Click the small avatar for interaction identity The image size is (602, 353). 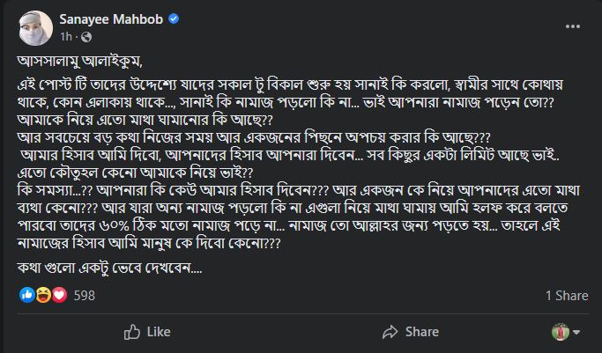[561, 332]
